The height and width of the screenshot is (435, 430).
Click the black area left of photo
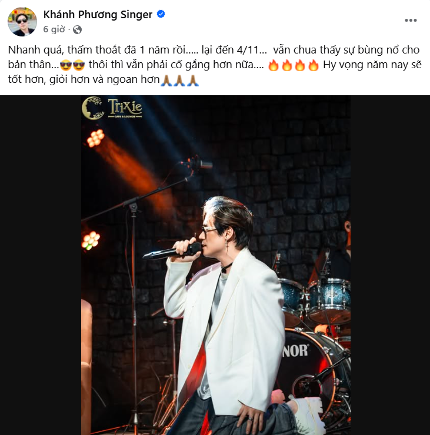pyautogui.click(x=41, y=265)
